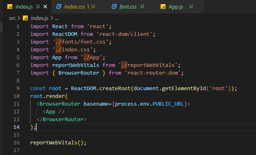Click the CSS icon on font.css tab
This screenshot has width=256, height=155.
pyautogui.click(x=114, y=7)
